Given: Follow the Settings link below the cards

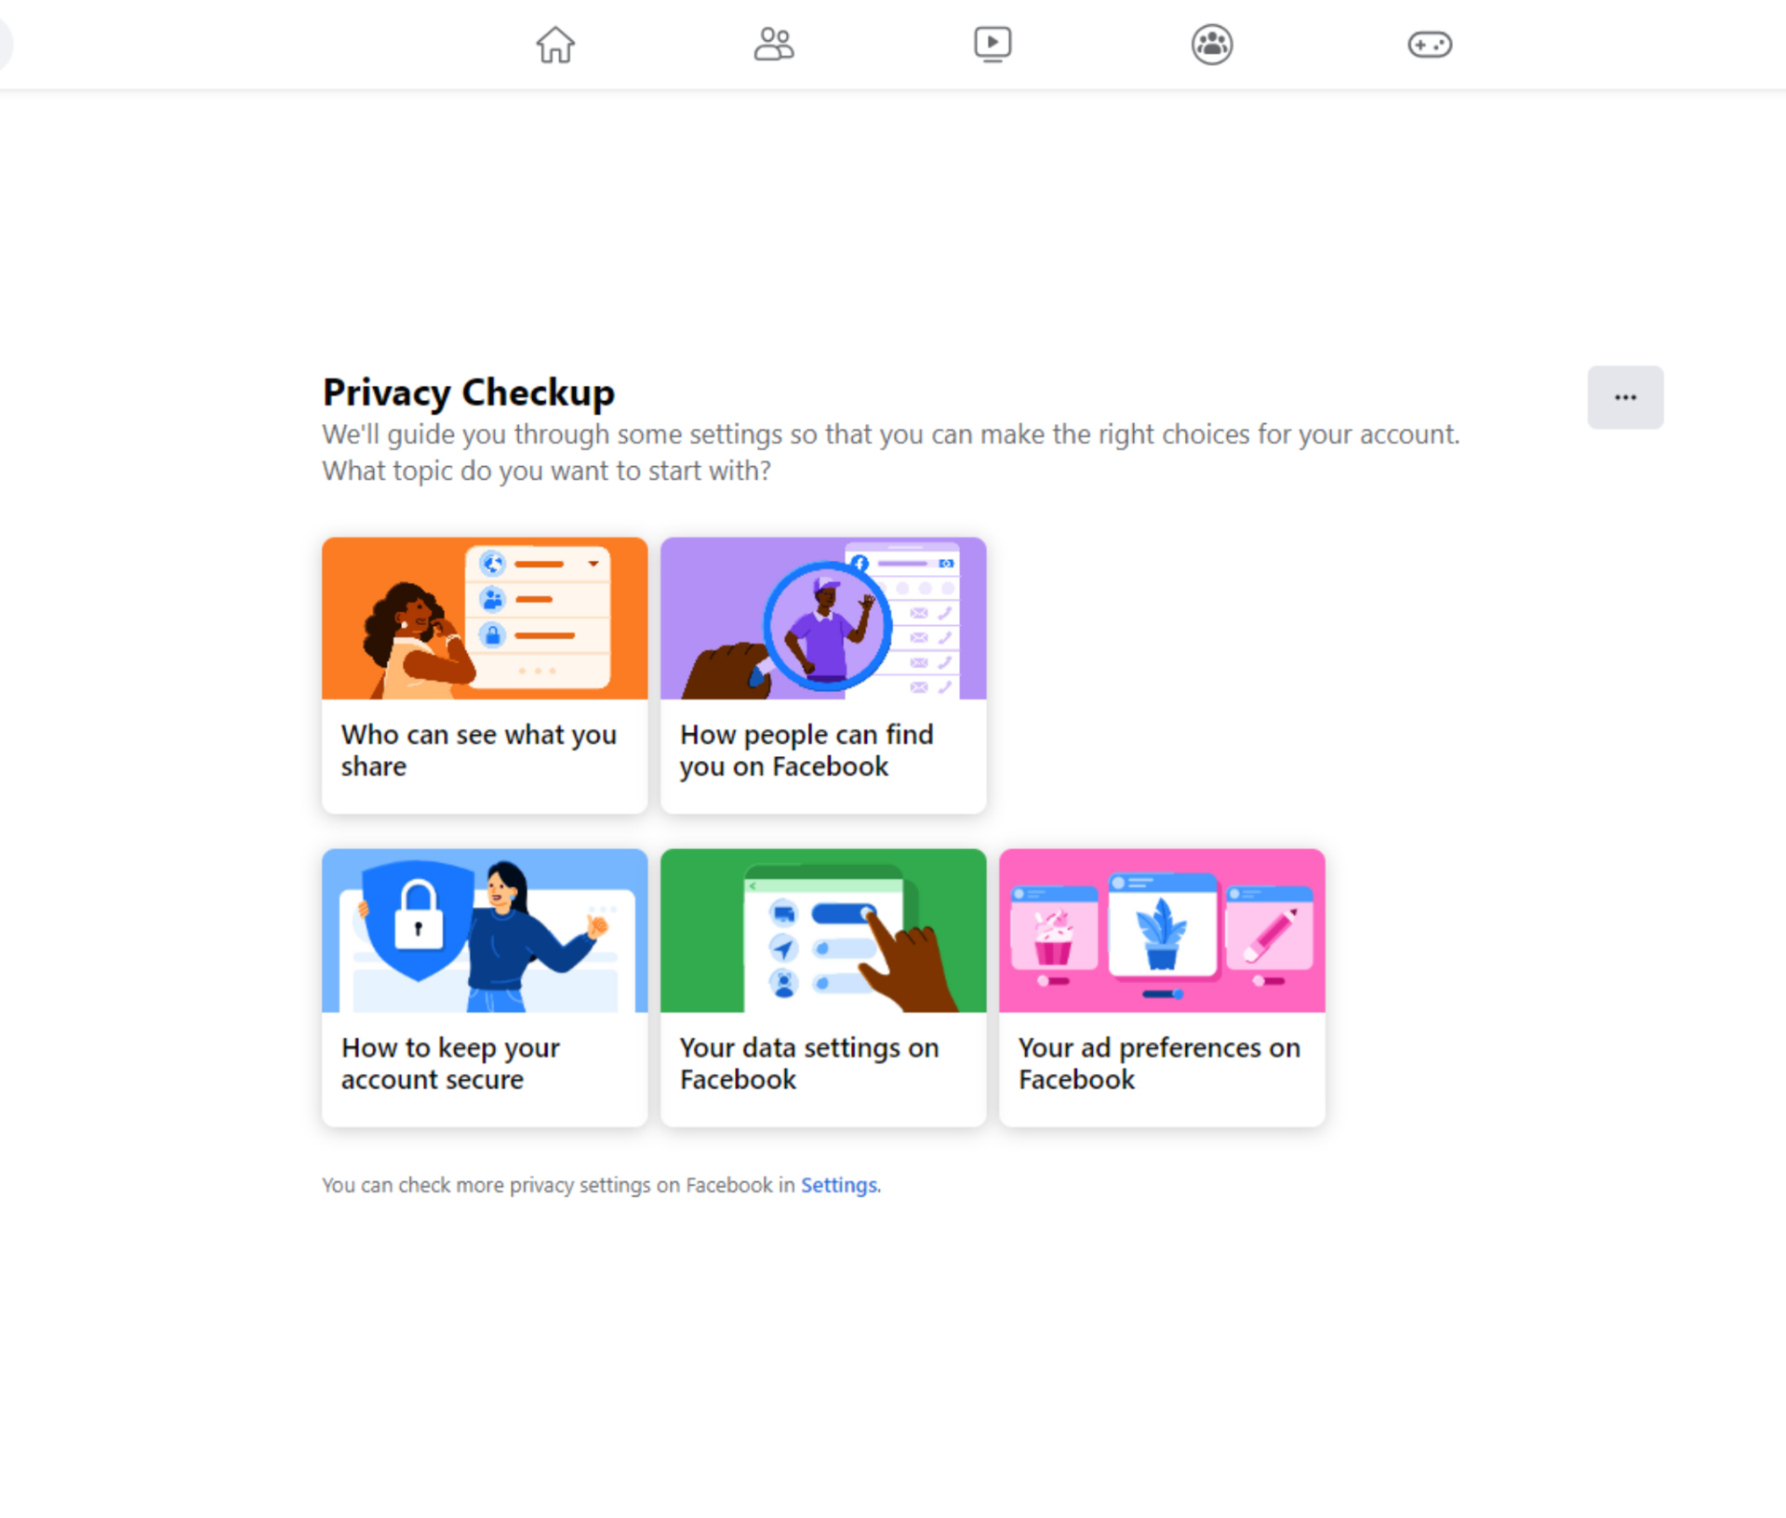Looking at the screenshot, I should tap(838, 1185).
